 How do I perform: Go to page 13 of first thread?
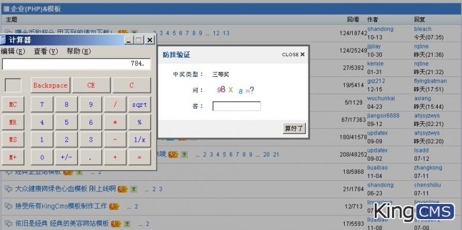click(x=226, y=33)
